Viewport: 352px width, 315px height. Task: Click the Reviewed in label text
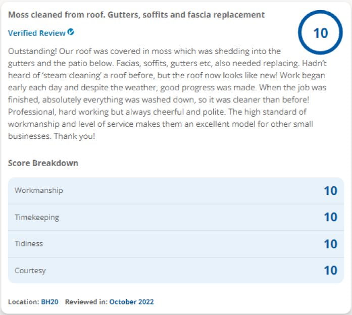click(x=86, y=302)
